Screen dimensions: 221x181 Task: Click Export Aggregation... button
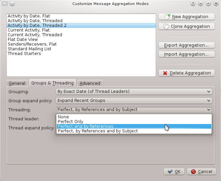[187, 45]
